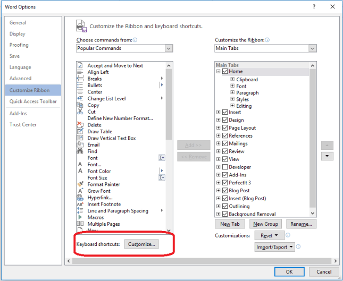Expand the Clipboard group
Image resolution: width=343 pixels, height=281 pixels.
tap(232, 79)
